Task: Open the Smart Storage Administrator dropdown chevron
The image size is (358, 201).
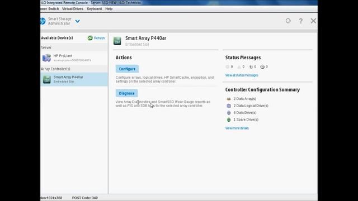Action: (78, 21)
